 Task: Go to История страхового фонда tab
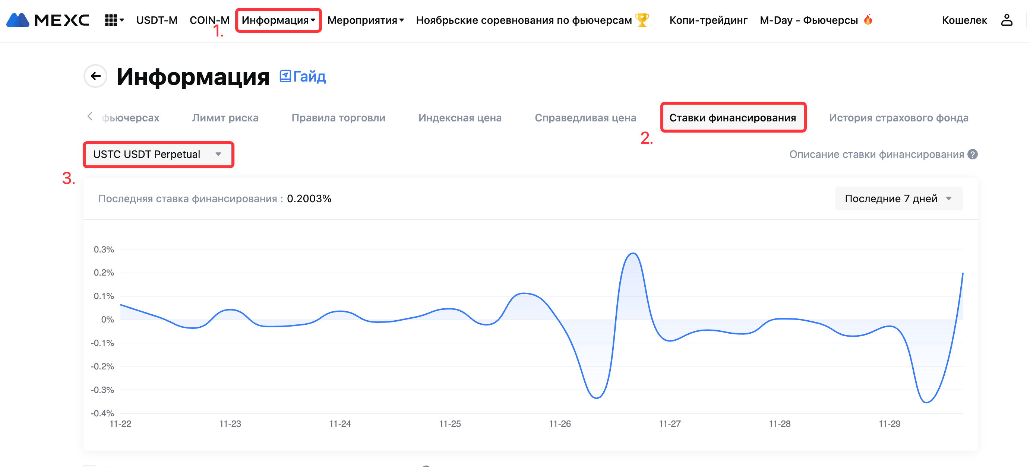(898, 118)
